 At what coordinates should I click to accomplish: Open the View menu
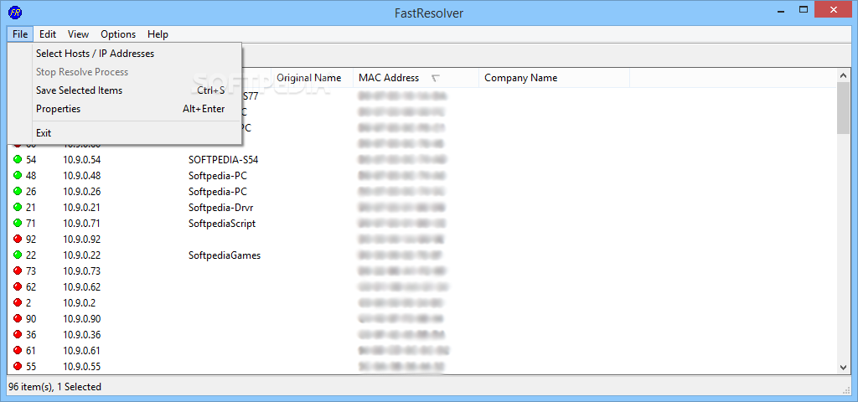(x=78, y=33)
